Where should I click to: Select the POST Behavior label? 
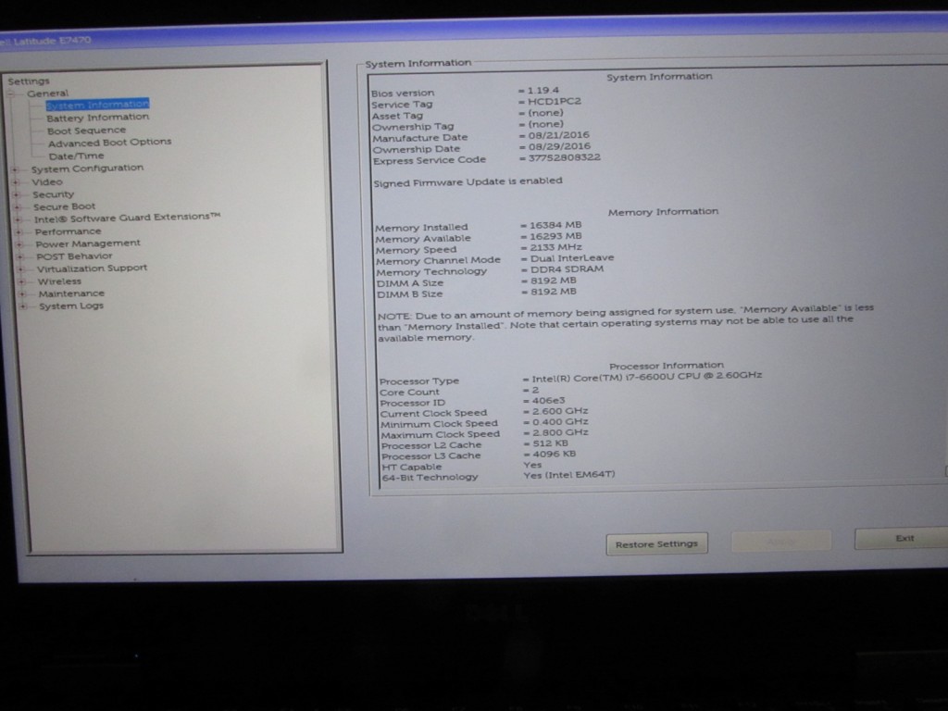74,256
